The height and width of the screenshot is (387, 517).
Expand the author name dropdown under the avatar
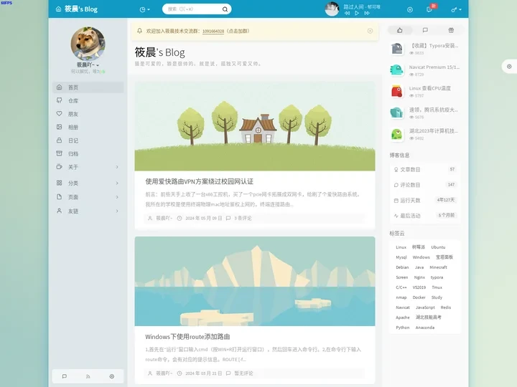(88, 64)
